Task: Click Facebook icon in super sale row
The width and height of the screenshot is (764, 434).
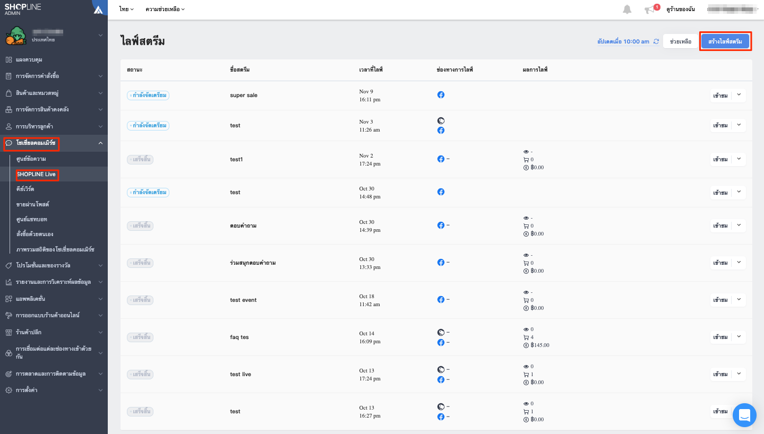Action: click(x=441, y=95)
